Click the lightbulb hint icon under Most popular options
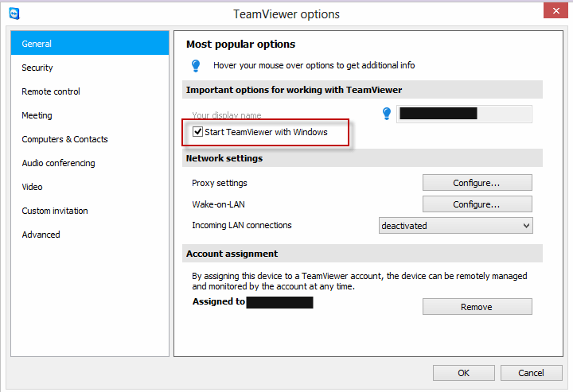Viewport: 573px width, 392px height. click(x=196, y=65)
